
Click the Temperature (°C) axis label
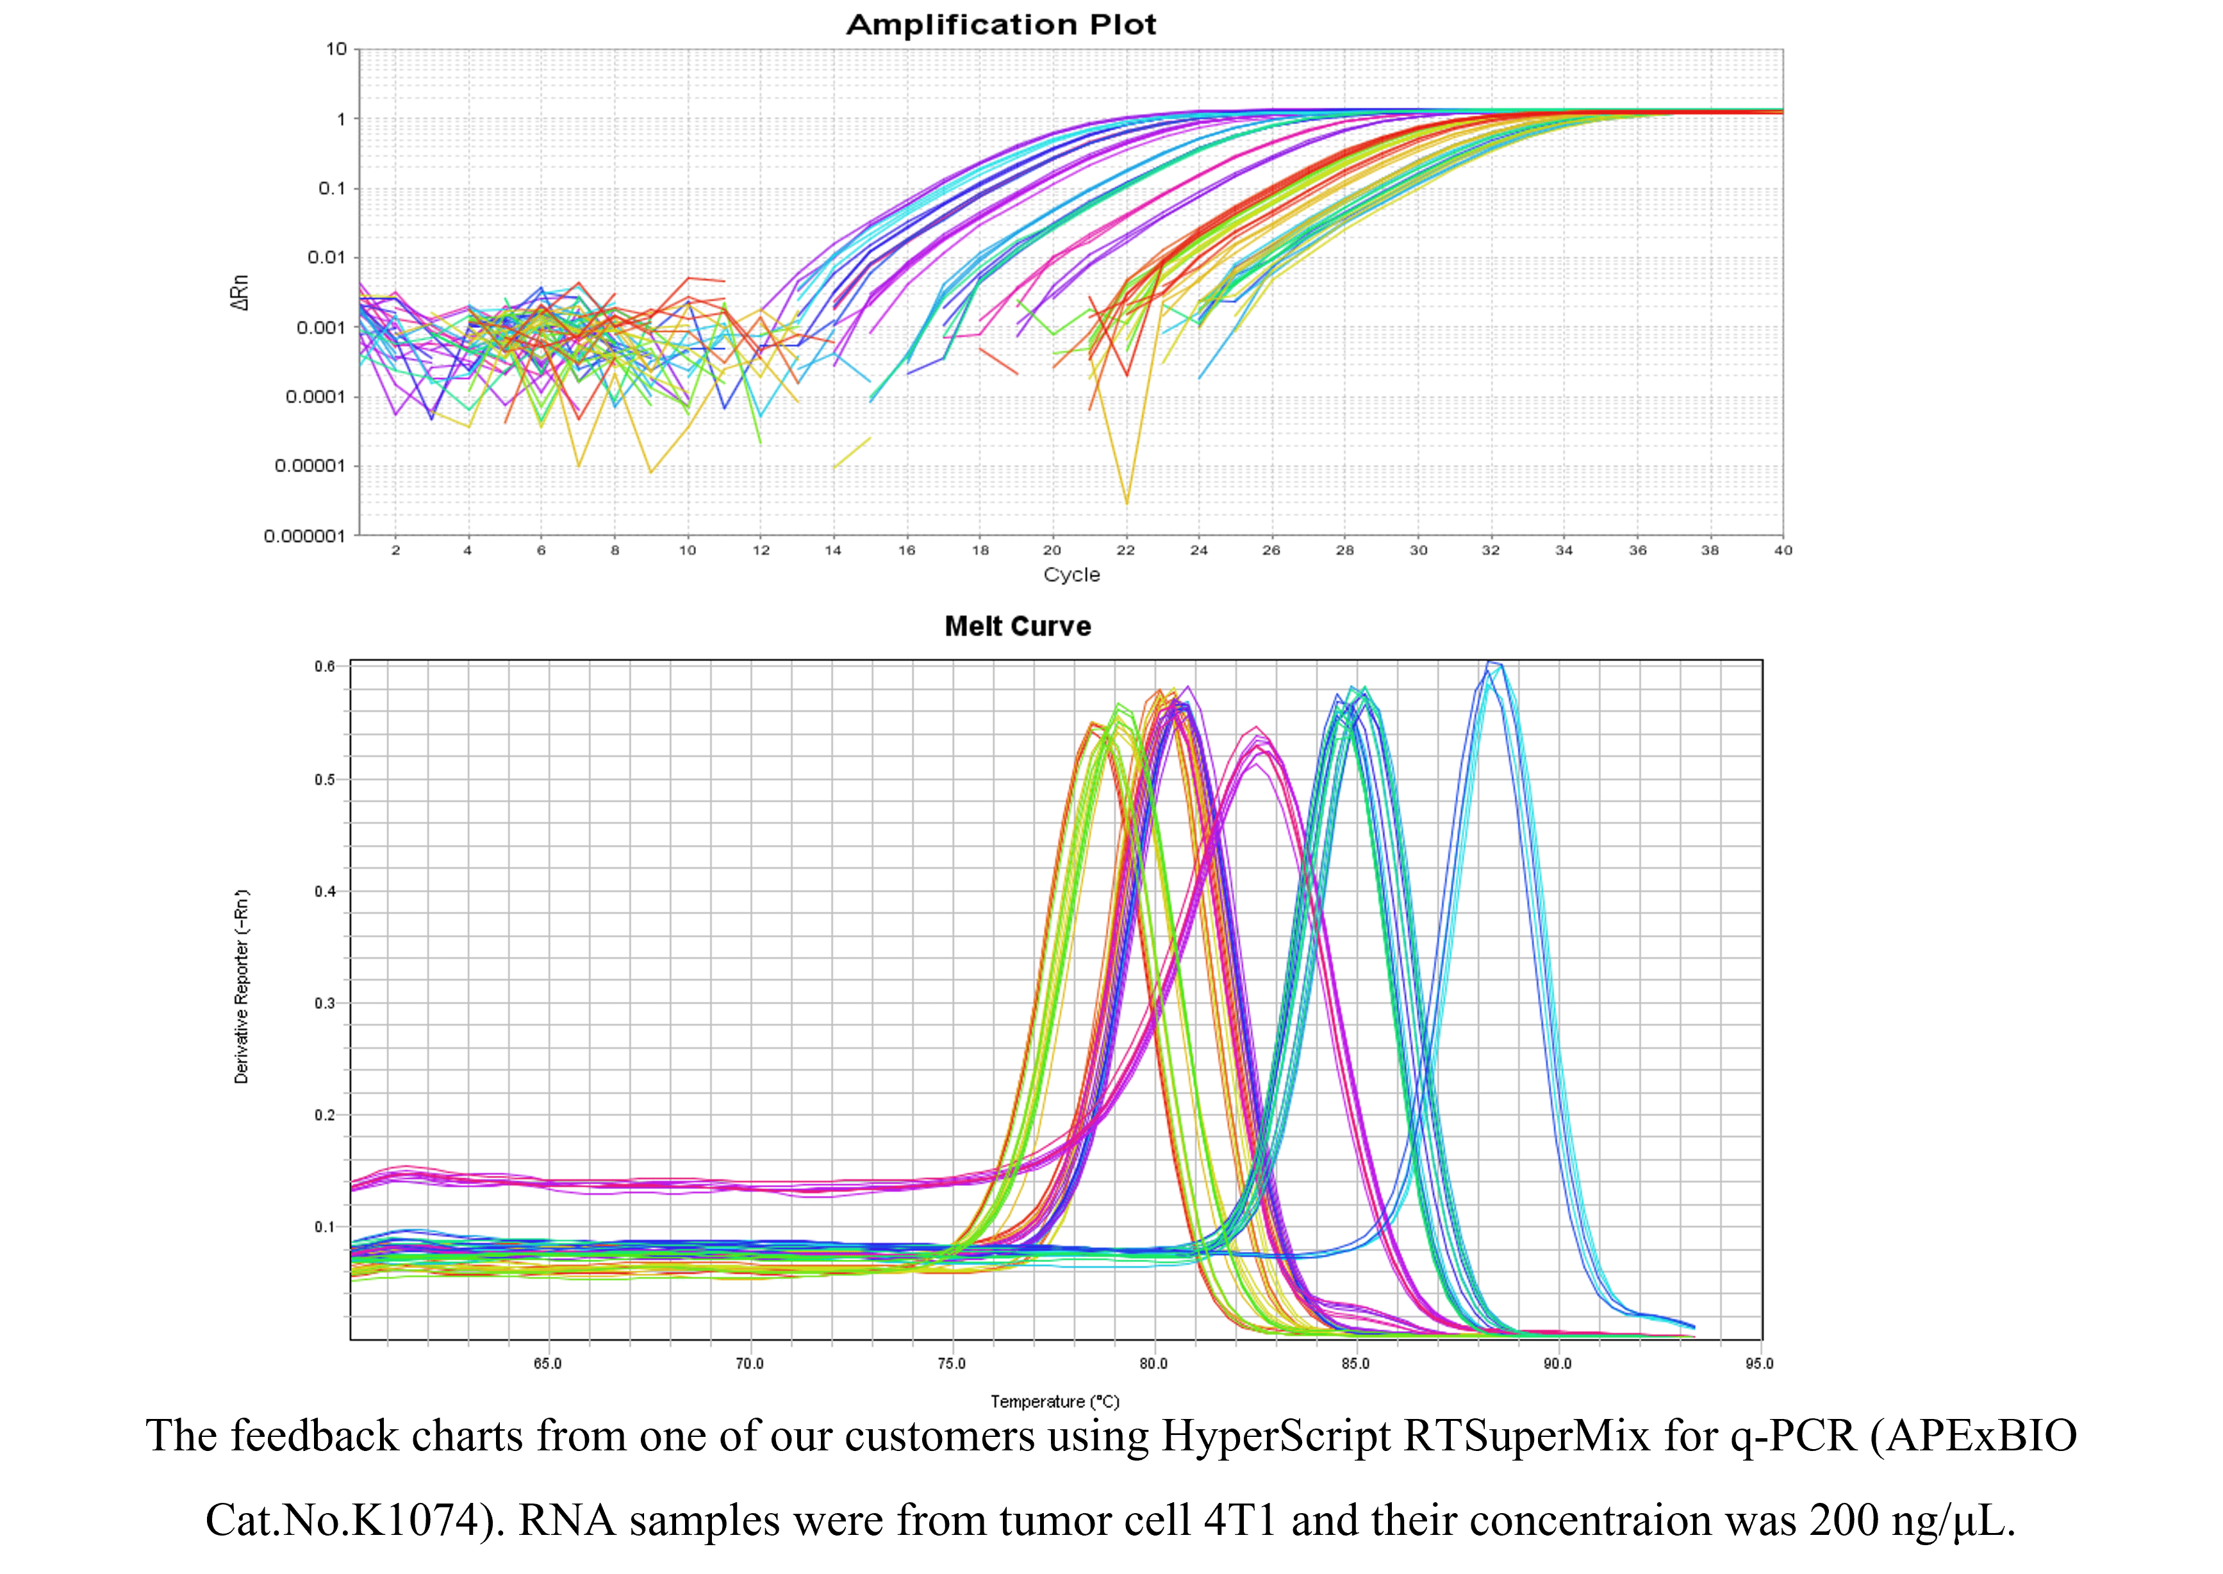pyautogui.click(x=1054, y=1402)
